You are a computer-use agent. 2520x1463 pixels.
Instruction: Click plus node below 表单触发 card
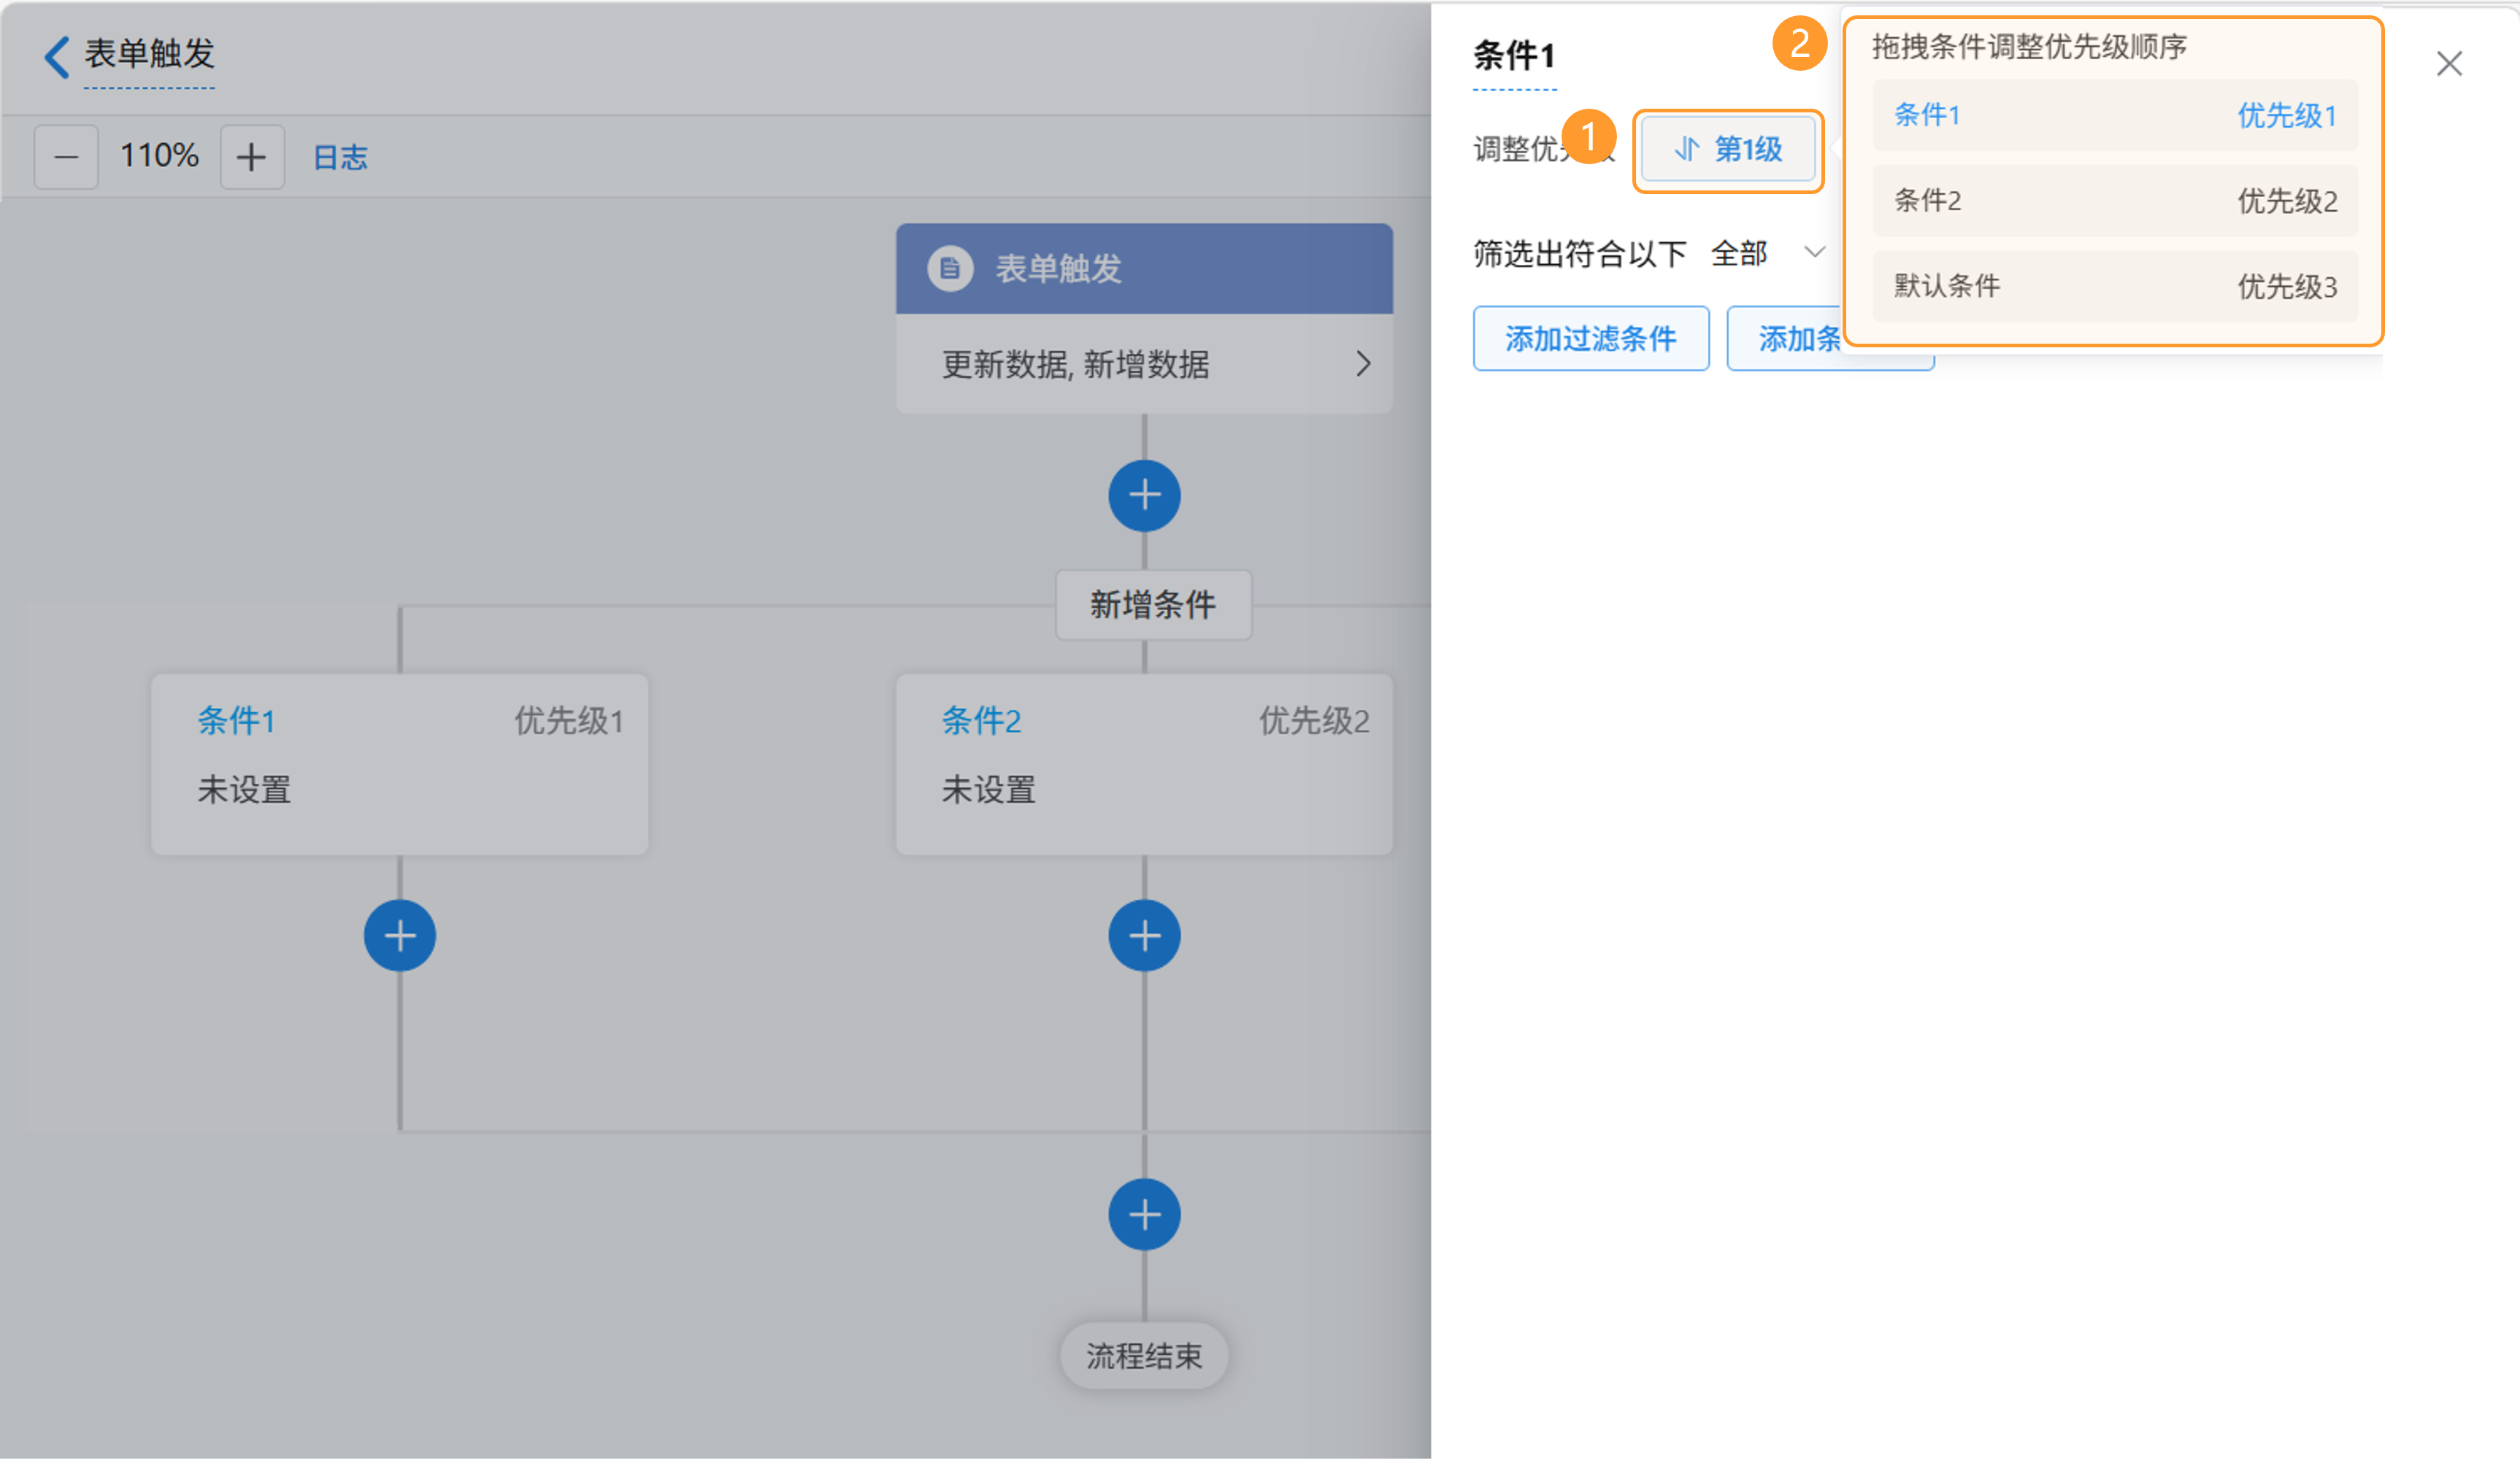[1144, 495]
